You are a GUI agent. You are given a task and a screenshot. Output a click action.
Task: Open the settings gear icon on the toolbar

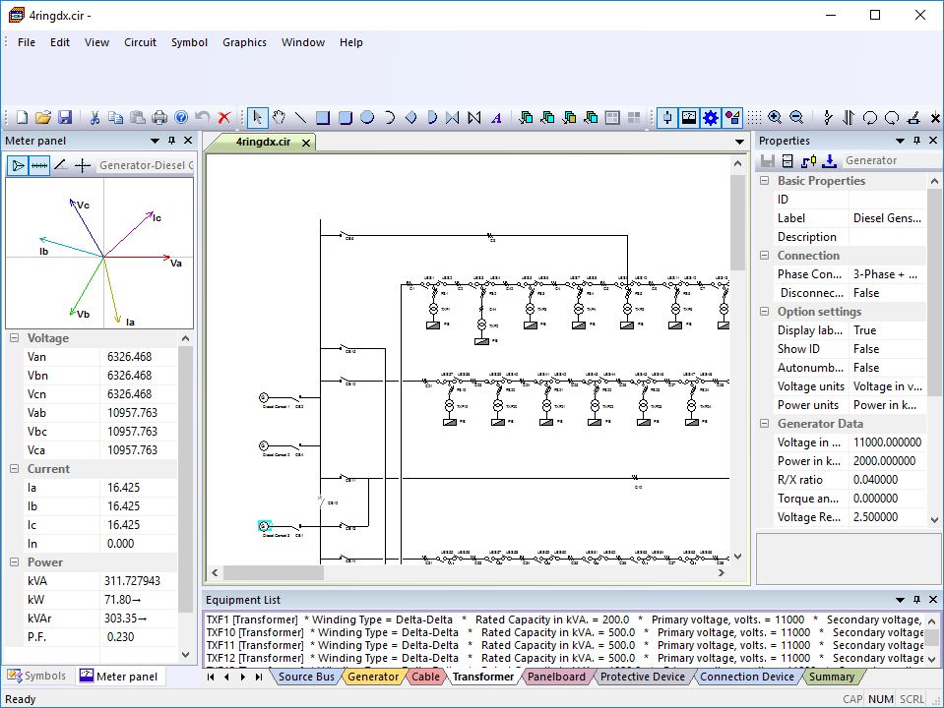click(710, 117)
